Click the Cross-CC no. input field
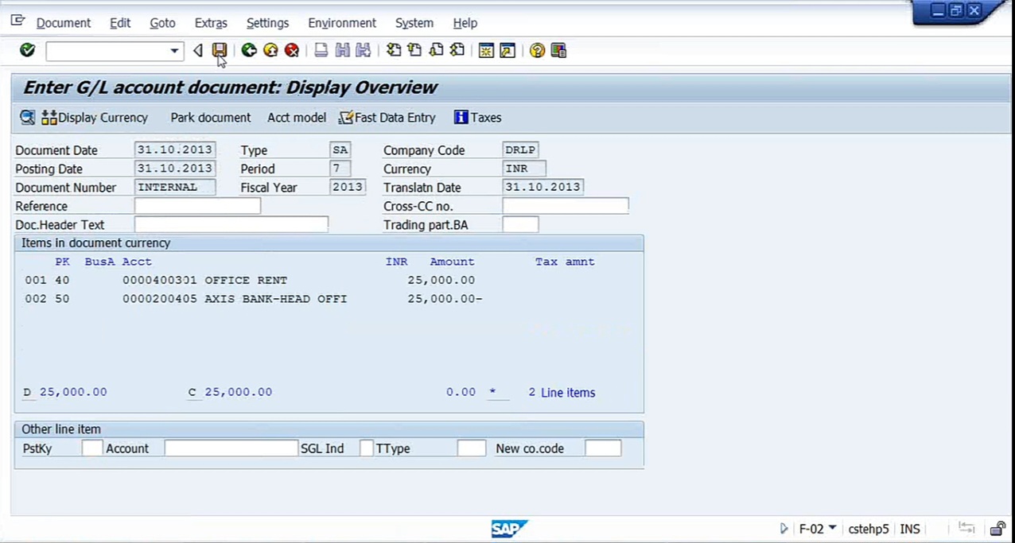Viewport: 1015px width, 543px height. [x=566, y=206]
